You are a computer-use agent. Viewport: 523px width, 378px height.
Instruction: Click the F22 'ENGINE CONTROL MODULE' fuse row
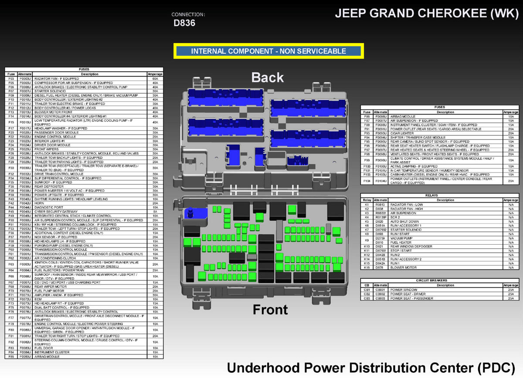[84, 137]
